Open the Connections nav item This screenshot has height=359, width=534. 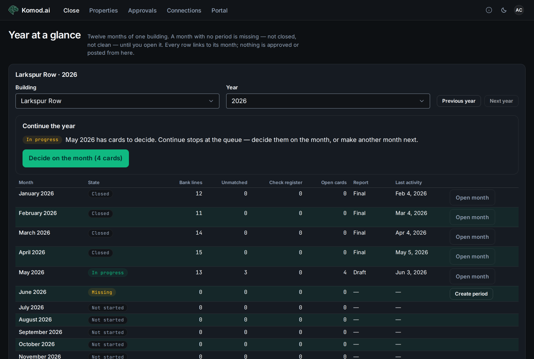coord(184,10)
